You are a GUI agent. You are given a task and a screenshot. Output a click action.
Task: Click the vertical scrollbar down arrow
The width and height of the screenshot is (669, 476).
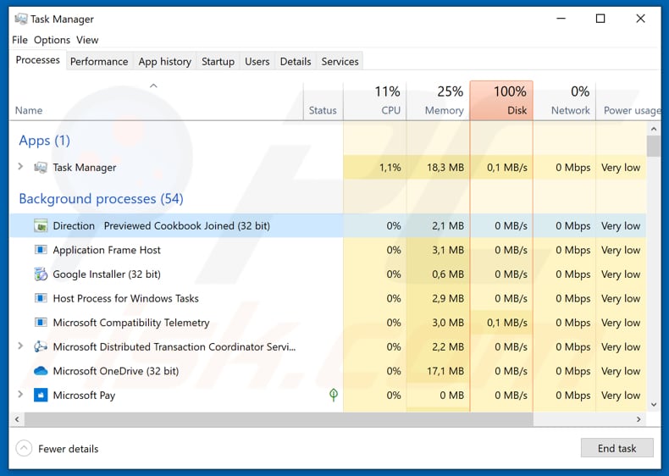pos(654,405)
